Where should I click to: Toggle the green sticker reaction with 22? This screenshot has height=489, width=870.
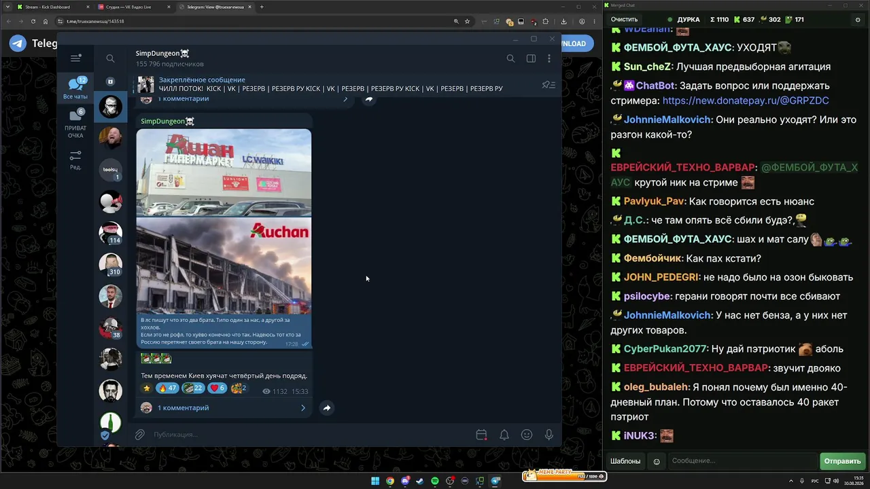click(x=193, y=388)
